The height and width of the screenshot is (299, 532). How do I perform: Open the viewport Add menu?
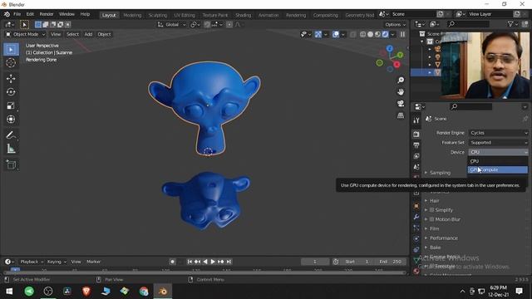(88, 34)
